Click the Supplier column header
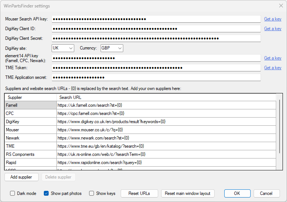Screen dimensions: 287x202 (x=30, y=97)
